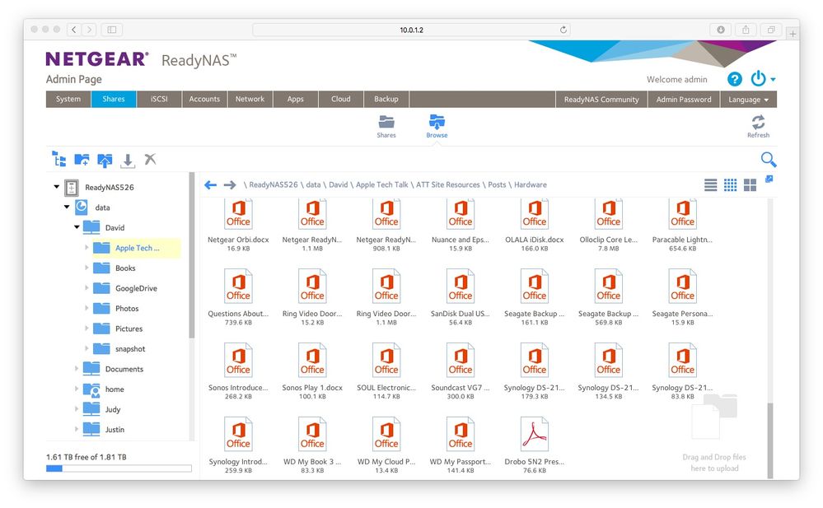Click the Admin Password button
Image resolution: width=823 pixels, height=508 pixels.
tap(684, 99)
